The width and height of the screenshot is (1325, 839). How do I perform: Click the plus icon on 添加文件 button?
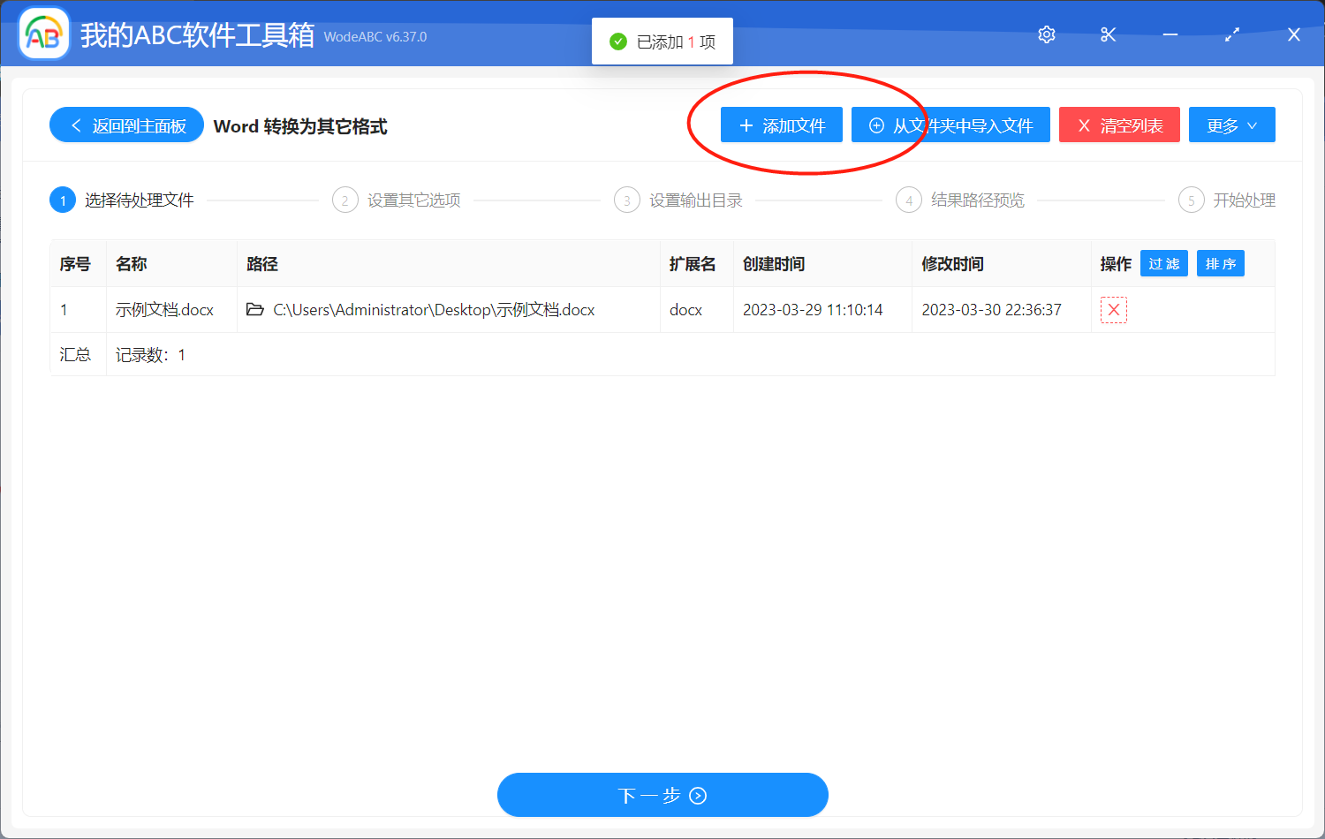[x=745, y=125]
